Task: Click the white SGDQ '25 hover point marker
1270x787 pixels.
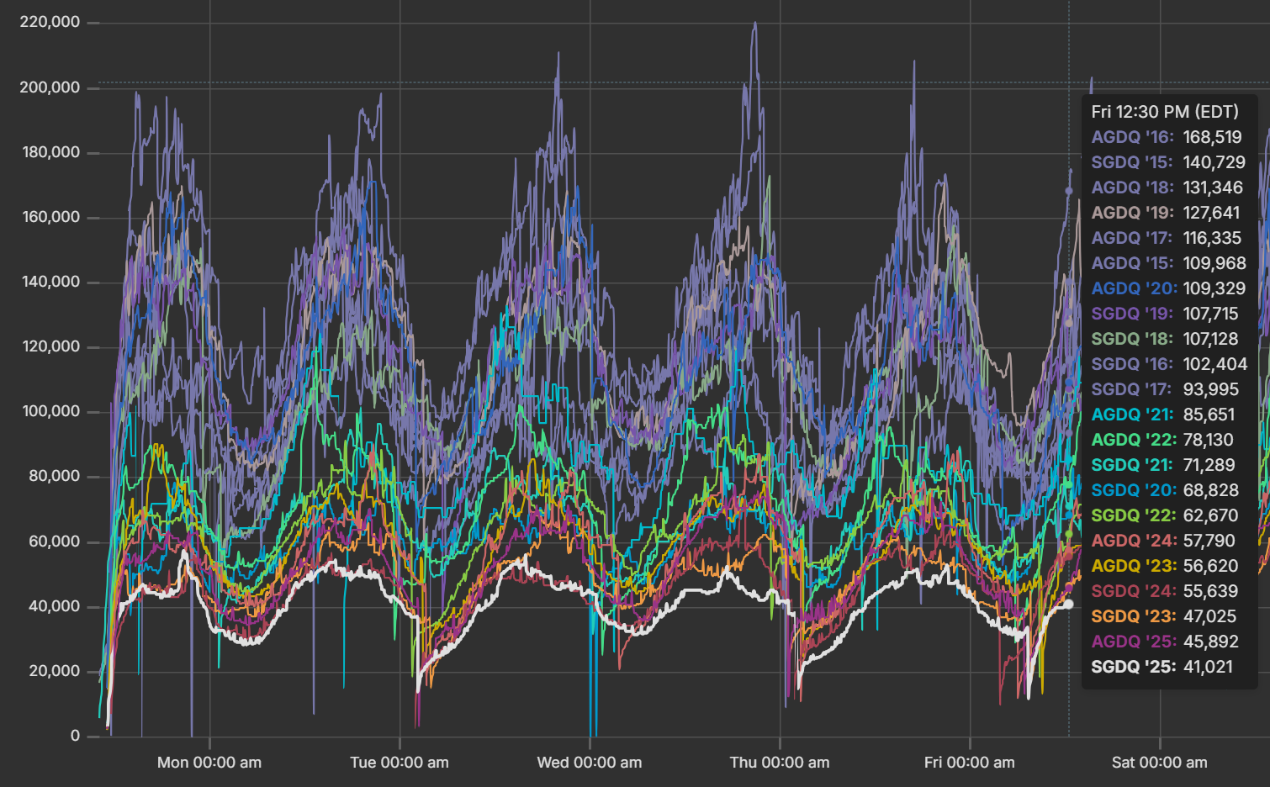Action: coord(1069,604)
